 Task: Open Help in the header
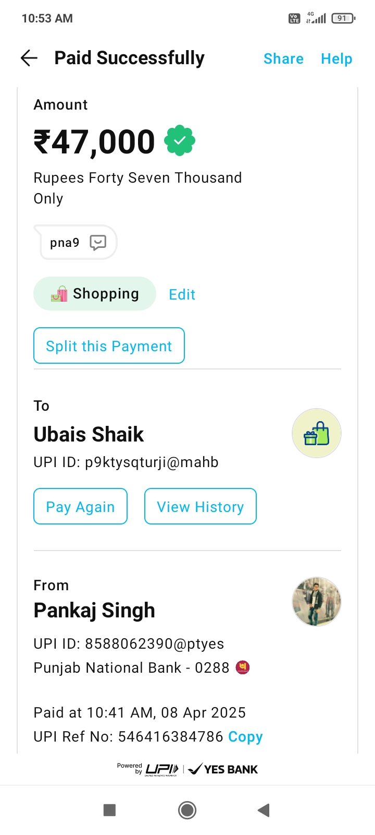336,58
